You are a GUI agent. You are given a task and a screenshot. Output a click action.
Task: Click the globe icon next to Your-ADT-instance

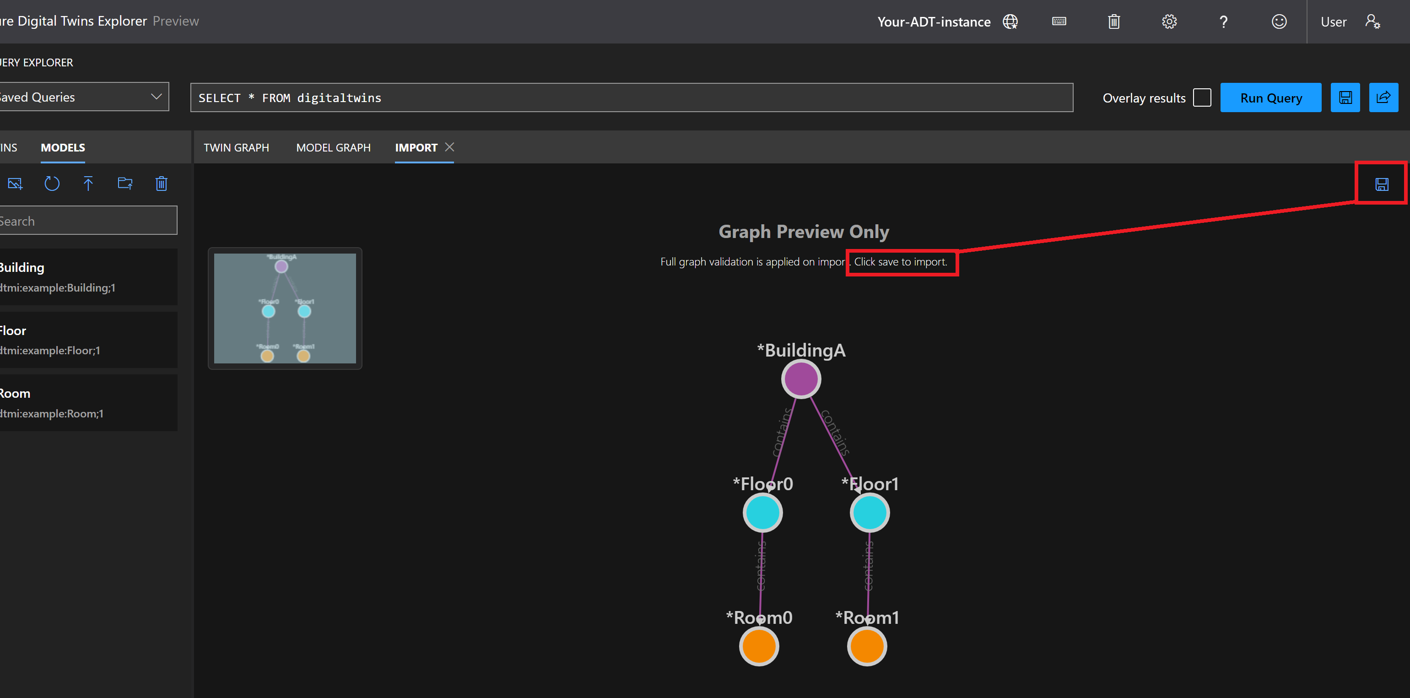pos(1010,22)
